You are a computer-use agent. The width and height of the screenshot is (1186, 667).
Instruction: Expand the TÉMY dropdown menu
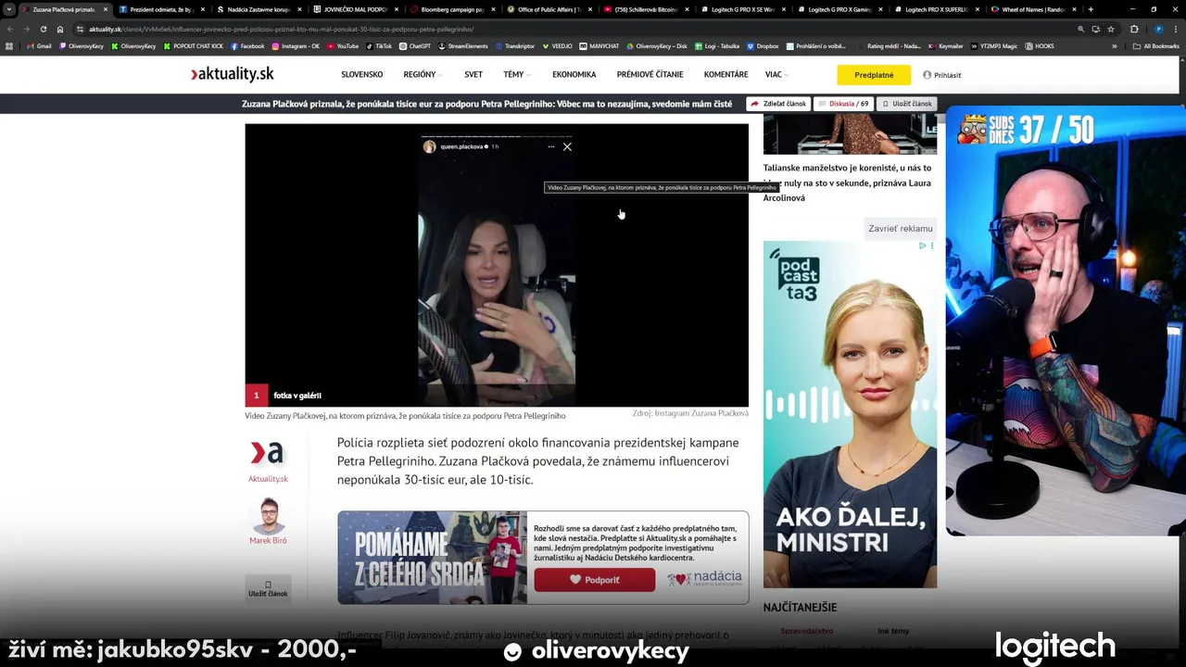click(516, 75)
